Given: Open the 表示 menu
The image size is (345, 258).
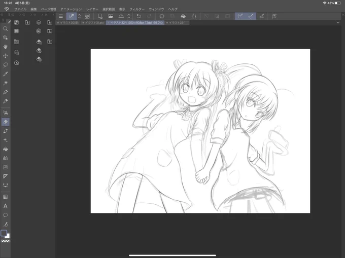Looking at the screenshot, I should 122,9.
